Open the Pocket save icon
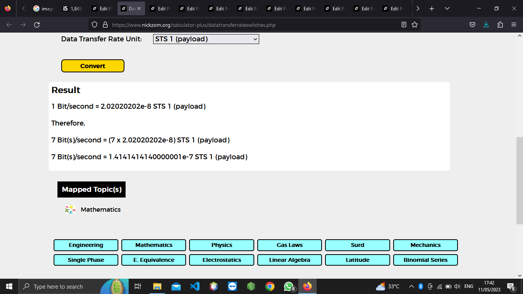Viewport: 523px width, 294px height. pos(472,25)
